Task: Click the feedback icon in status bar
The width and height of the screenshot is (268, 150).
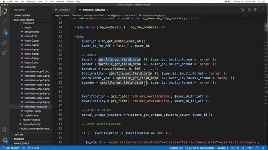Action: [x=257, y=148]
